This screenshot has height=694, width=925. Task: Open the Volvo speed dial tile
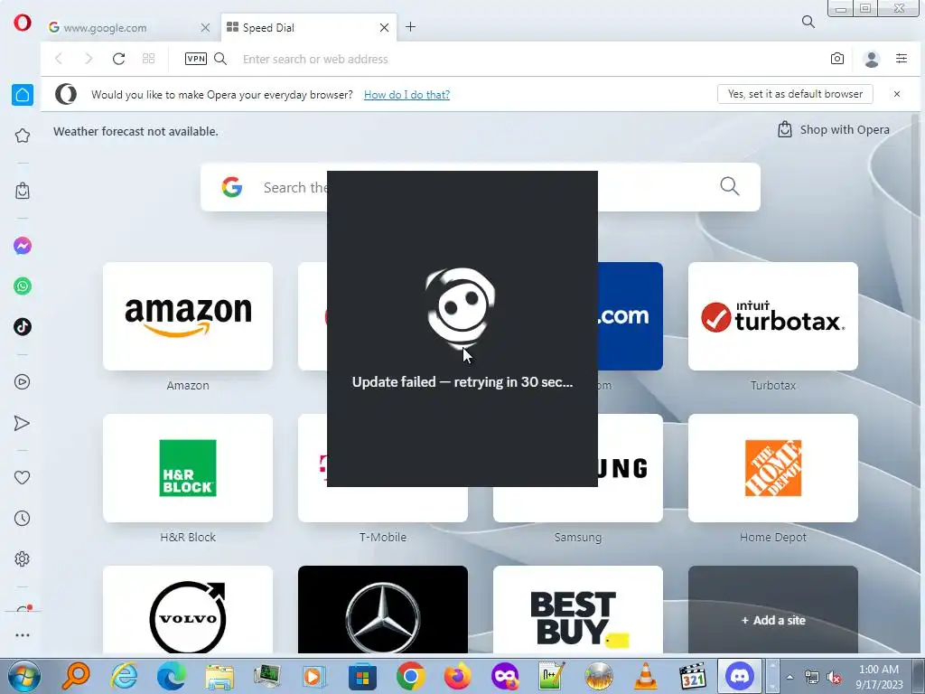pyautogui.click(x=188, y=610)
